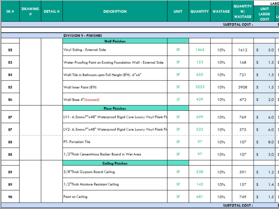Screen dimensions: 279x209
Task: Click quantity value 681
Action: 200,197
